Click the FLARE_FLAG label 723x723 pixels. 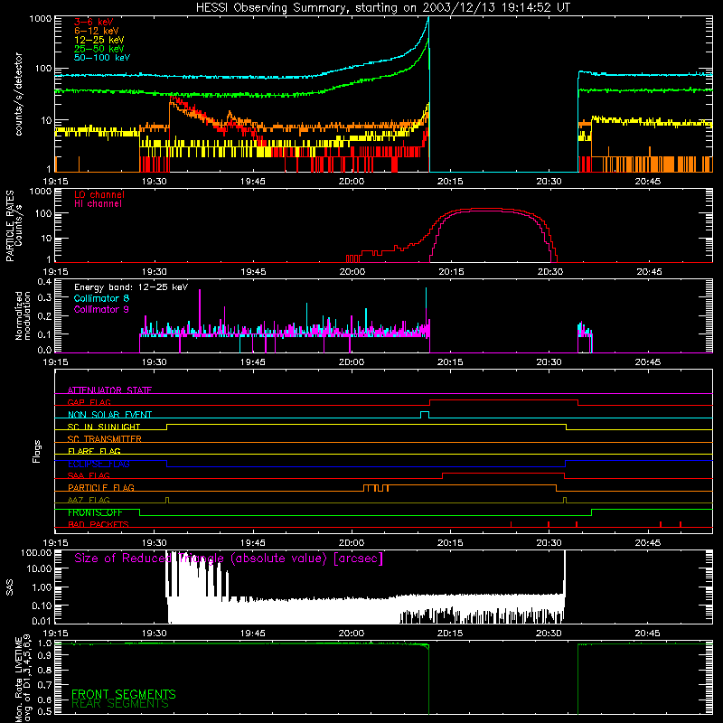[x=94, y=451]
